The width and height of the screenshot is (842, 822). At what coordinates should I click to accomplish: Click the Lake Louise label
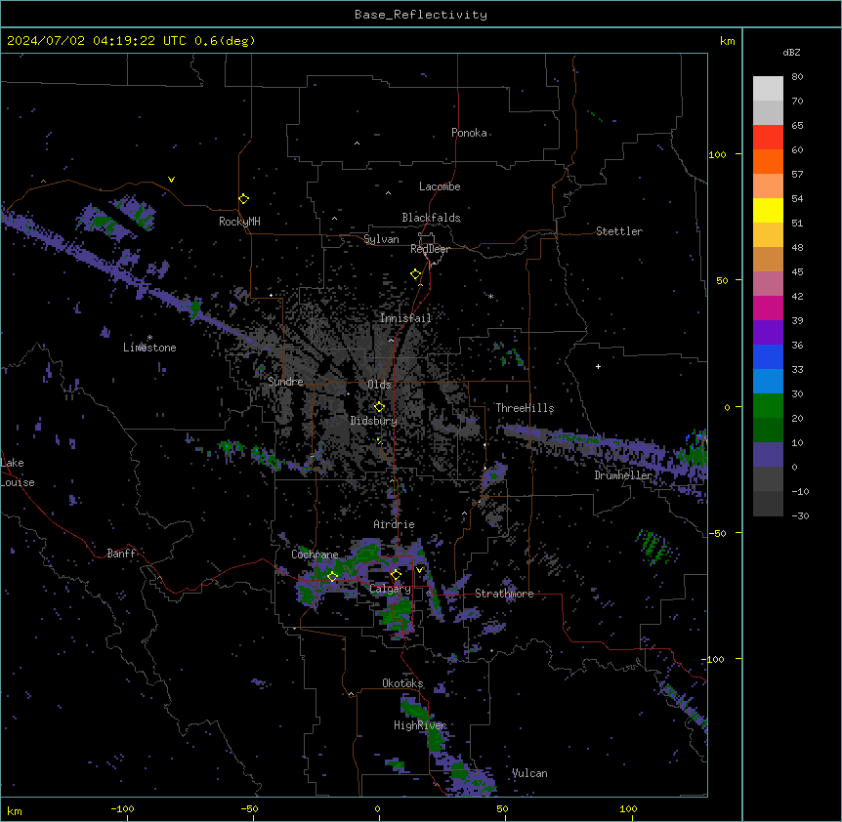18,473
